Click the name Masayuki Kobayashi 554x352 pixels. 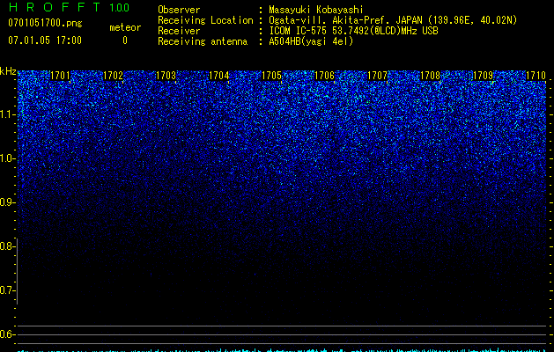coord(316,10)
